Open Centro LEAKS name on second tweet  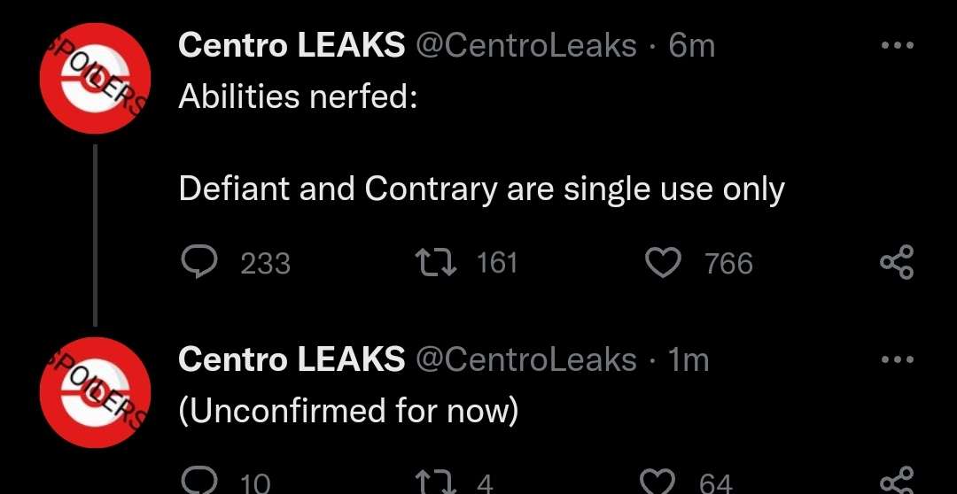point(292,359)
